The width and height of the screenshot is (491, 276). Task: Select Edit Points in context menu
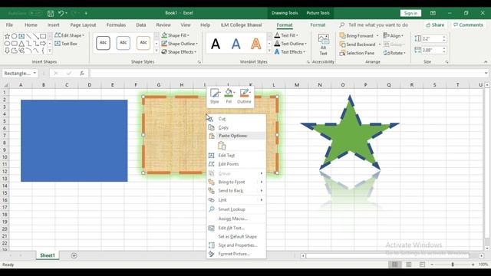(236, 164)
